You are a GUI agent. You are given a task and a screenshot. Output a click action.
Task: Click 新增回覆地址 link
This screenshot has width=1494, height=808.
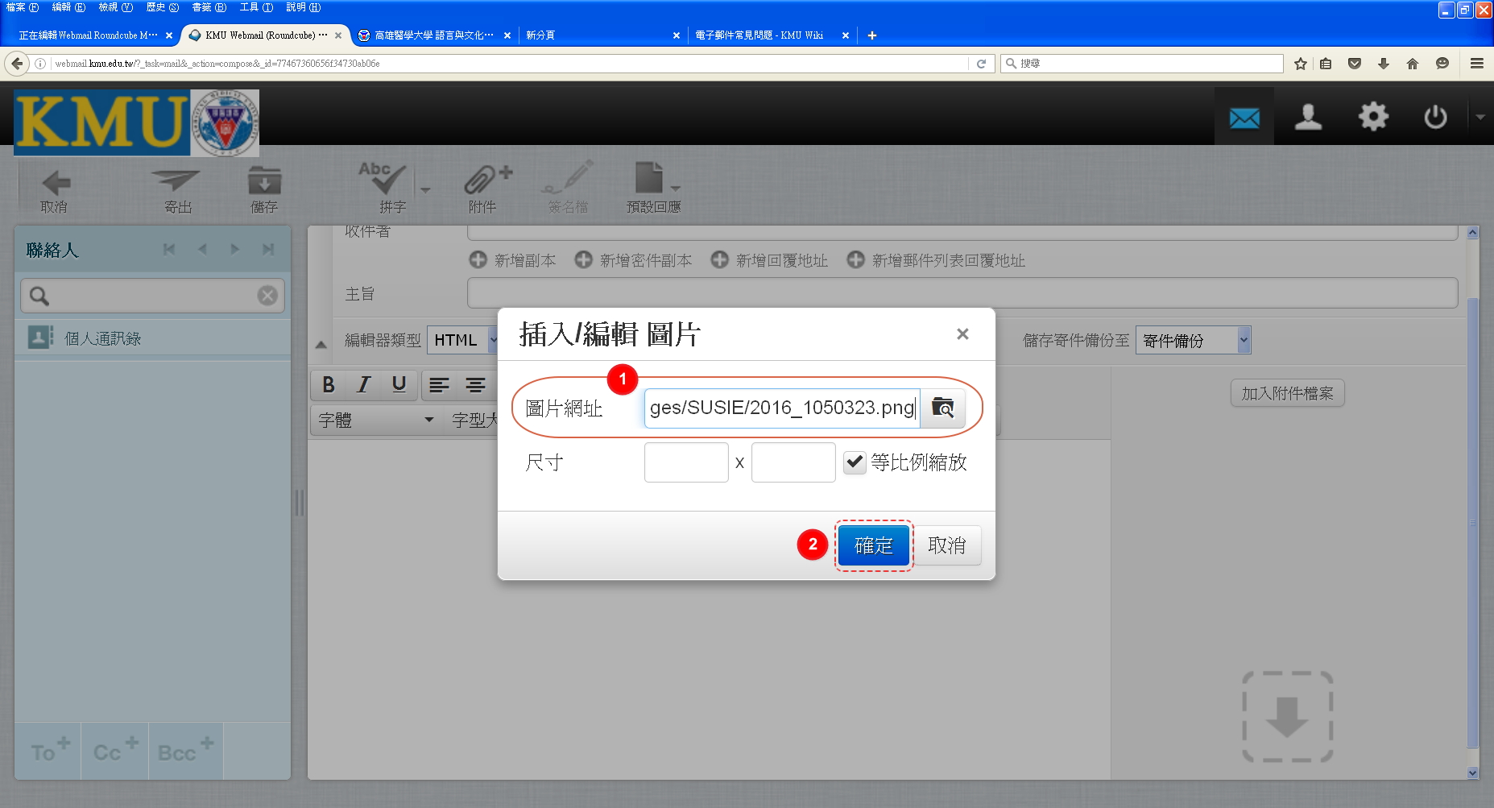[x=769, y=260]
